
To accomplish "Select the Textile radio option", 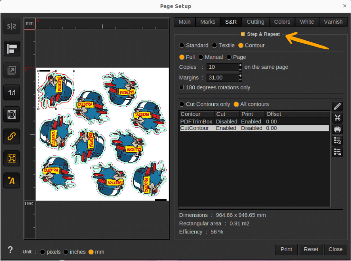I will (x=215, y=46).
